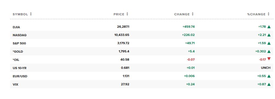Open the US 10-YR symbol link
Screen dimensions: 275x99
(19, 68)
